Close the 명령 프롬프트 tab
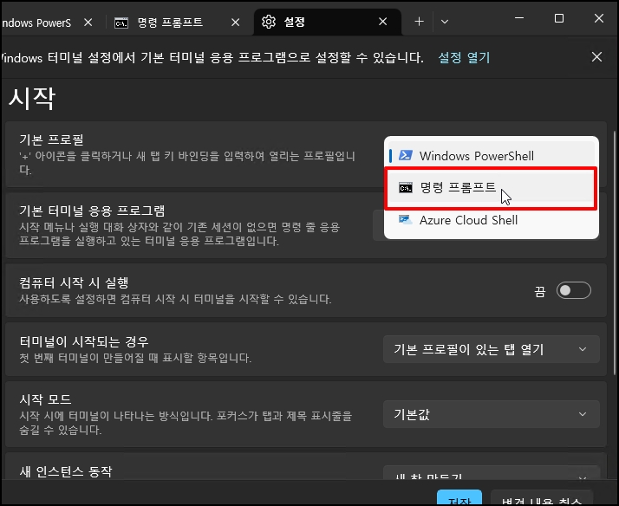The height and width of the screenshot is (506, 619). coord(235,23)
